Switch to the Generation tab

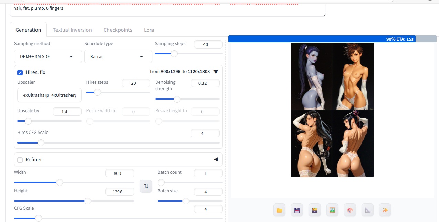click(x=28, y=30)
